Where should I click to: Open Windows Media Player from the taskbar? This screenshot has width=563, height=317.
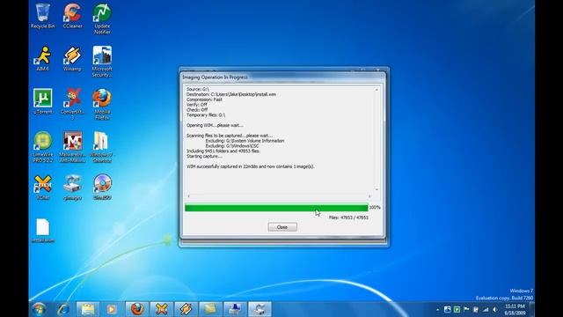click(x=112, y=309)
